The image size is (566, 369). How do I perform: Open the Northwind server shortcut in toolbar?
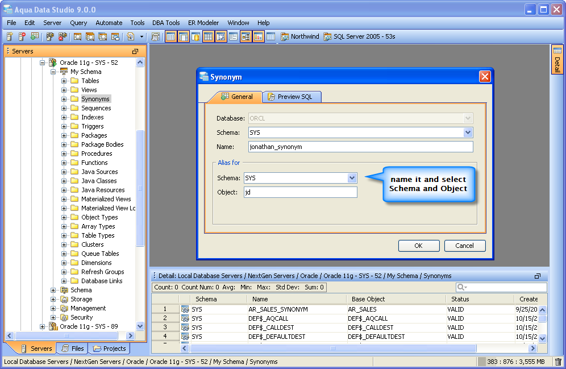(299, 36)
